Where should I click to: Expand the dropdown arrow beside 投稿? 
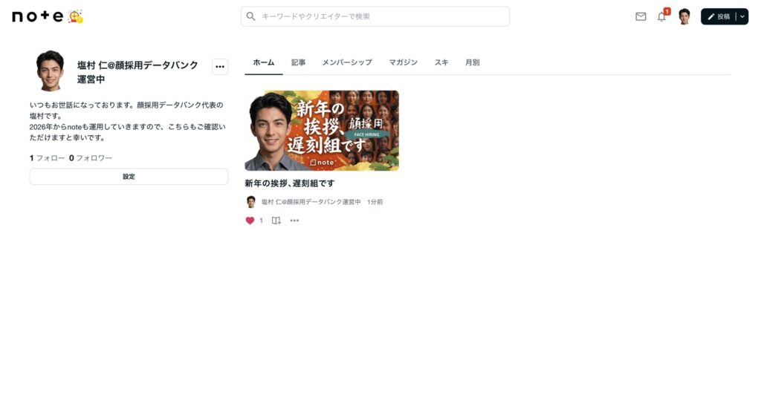click(x=742, y=16)
